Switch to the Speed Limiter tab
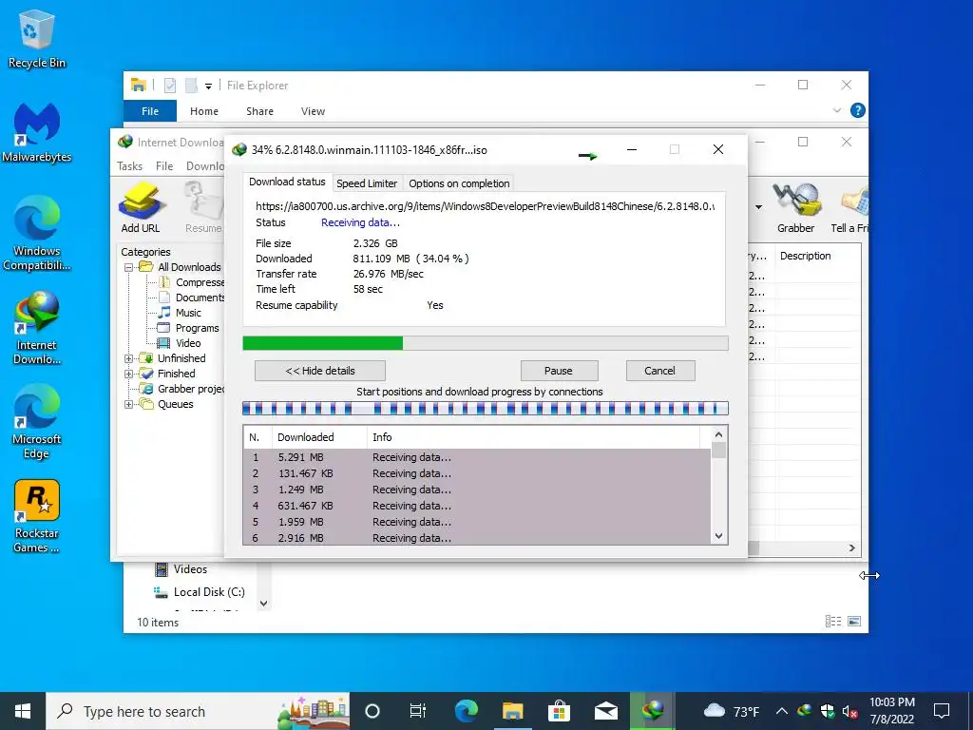The width and height of the screenshot is (973, 730). (x=367, y=183)
